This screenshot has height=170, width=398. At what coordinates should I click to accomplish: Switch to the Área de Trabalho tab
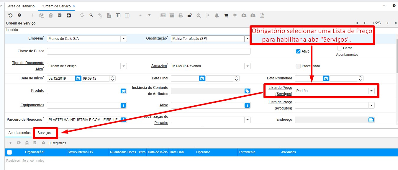coord(21,6)
